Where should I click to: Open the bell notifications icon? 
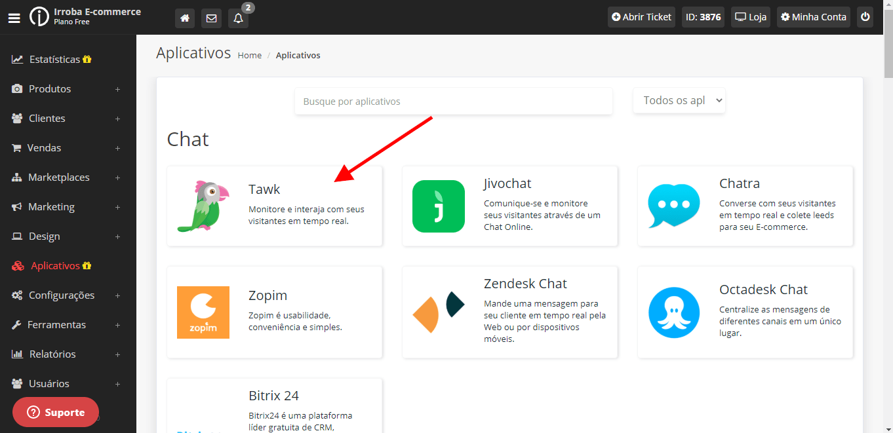pos(238,18)
